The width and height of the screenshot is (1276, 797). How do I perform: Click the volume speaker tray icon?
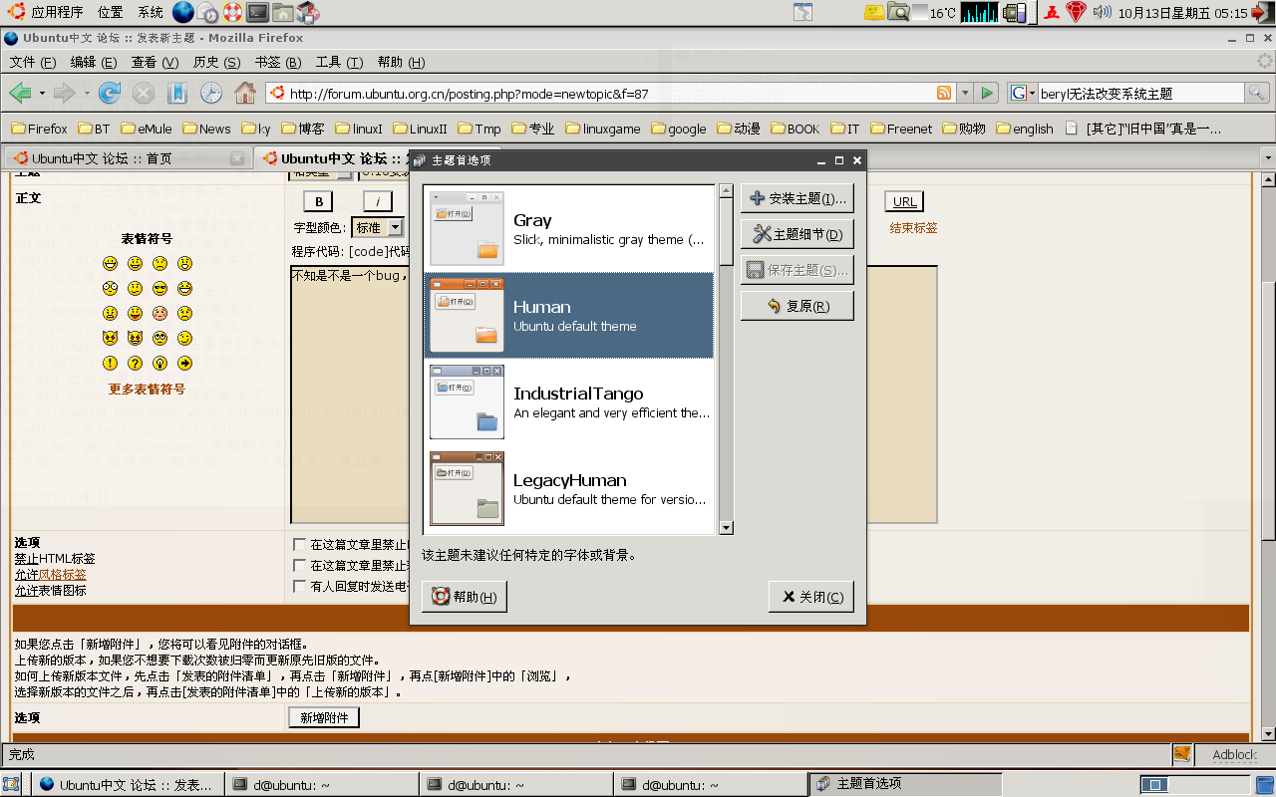(1102, 13)
